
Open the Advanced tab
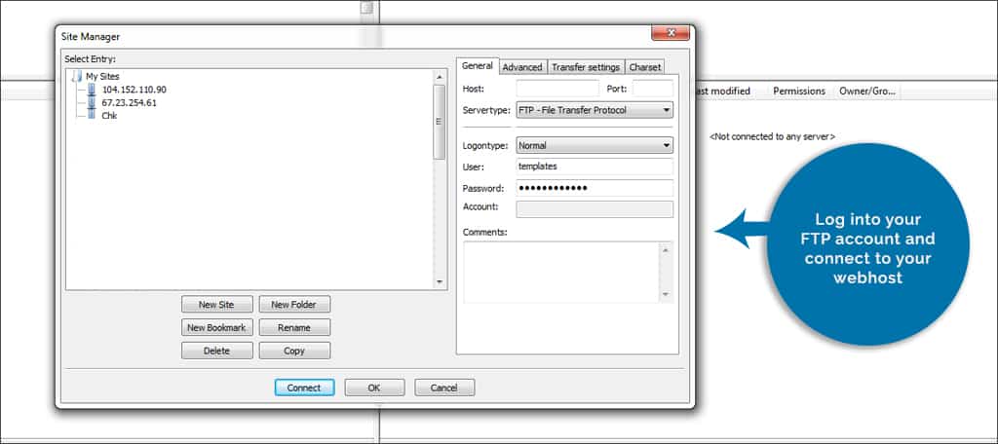[522, 67]
